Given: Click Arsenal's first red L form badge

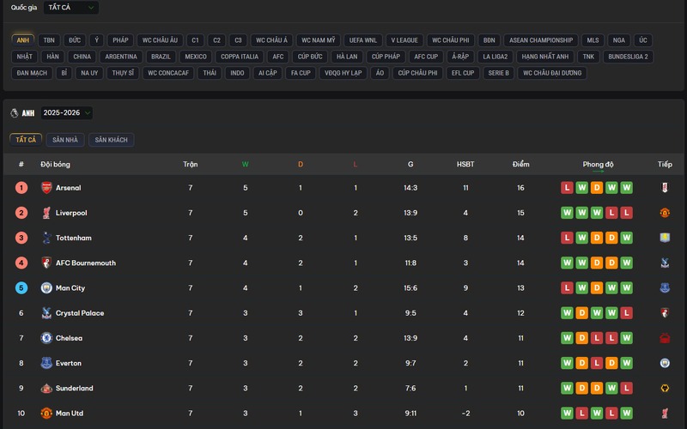Looking at the screenshot, I should point(567,188).
